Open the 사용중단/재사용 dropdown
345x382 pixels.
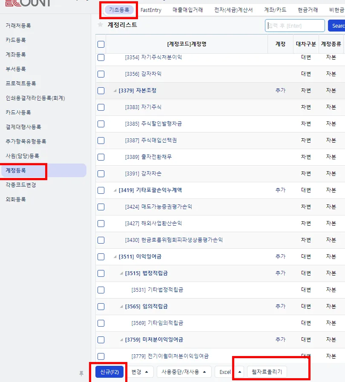point(184,372)
